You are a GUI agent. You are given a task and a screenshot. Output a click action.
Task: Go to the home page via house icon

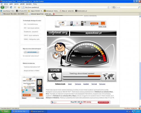tap(19, 7)
